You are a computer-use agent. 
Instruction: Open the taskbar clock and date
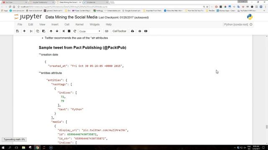click(x=256, y=147)
